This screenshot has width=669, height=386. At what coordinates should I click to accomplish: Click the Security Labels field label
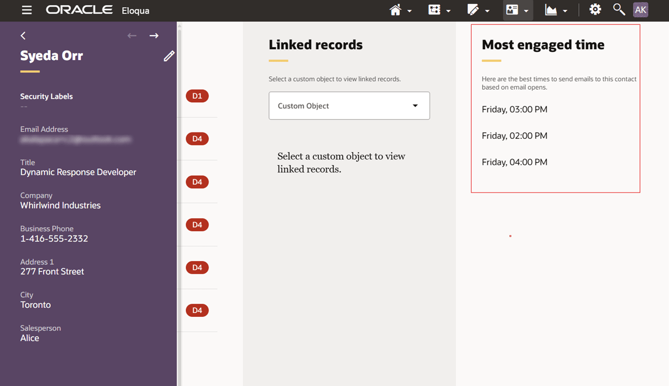point(46,96)
